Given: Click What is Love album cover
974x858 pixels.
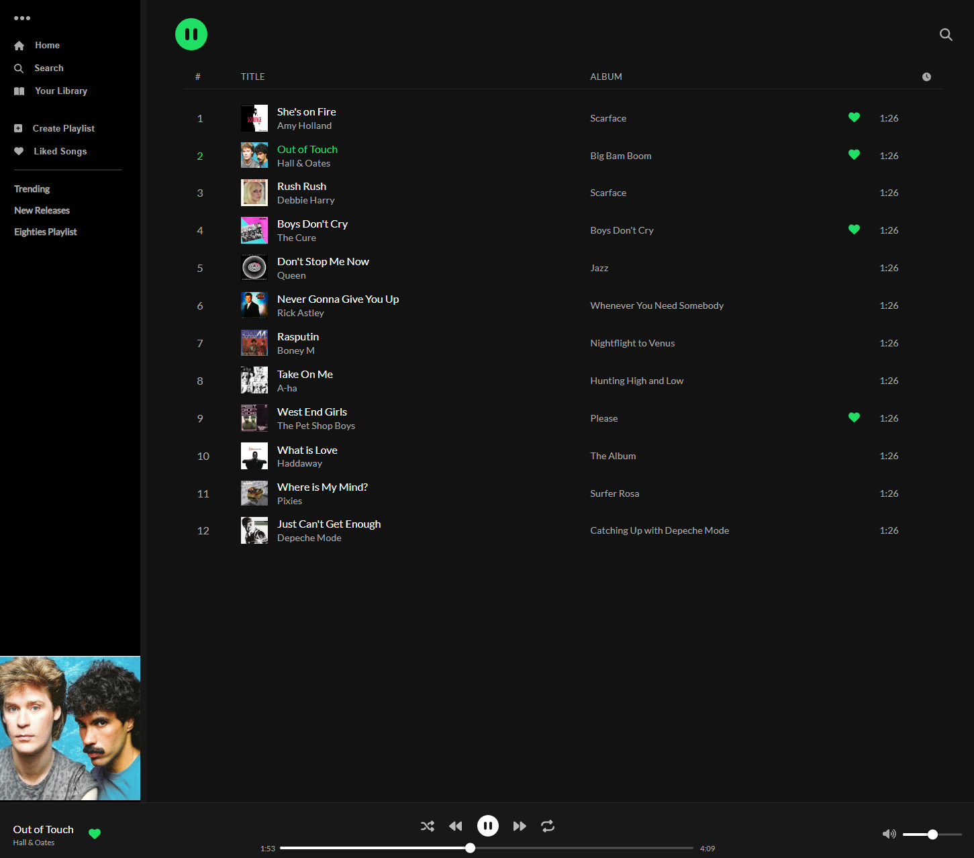Looking at the screenshot, I should [254, 456].
